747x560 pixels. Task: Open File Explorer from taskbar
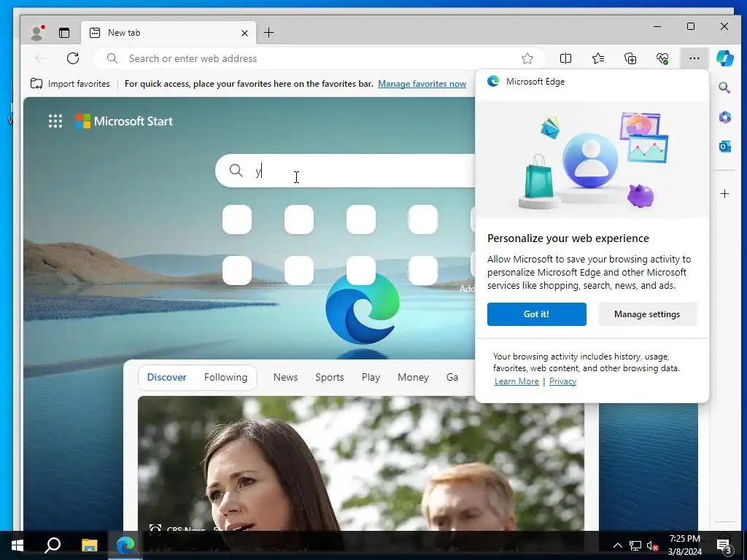point(89,545)
